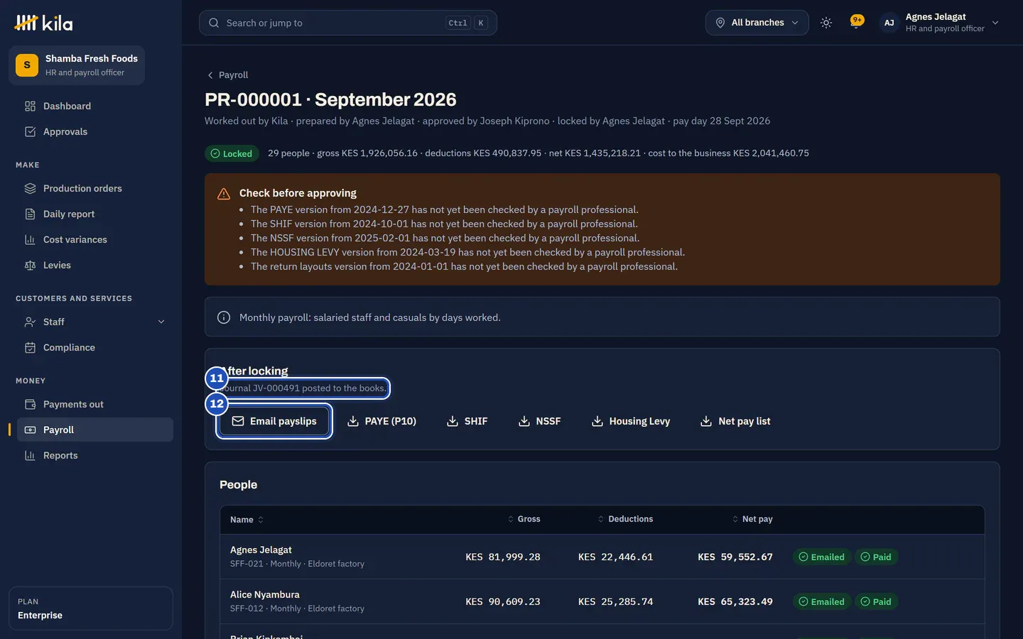
Task: Sort the People table by Name
Action: [247, 520]
